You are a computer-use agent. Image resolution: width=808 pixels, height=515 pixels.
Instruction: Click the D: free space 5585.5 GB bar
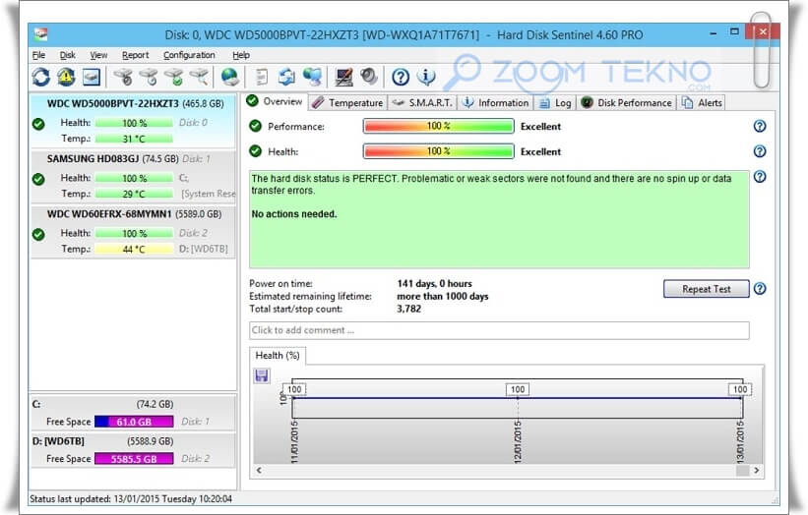click(x=134, y=459)
